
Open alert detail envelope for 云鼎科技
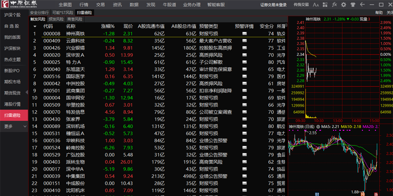pyautogui.click(x=244, y=41)
